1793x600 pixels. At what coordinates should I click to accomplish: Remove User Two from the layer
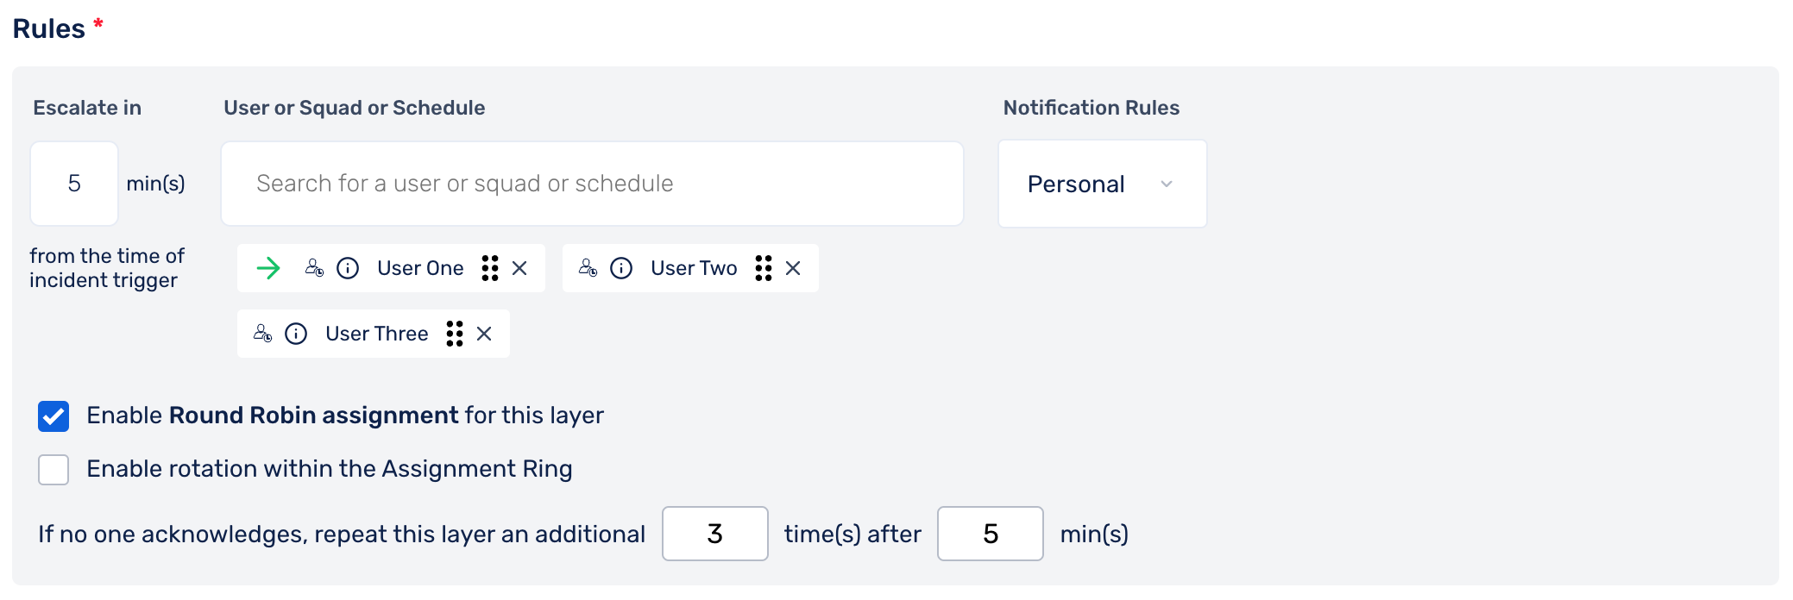[793, 268]
